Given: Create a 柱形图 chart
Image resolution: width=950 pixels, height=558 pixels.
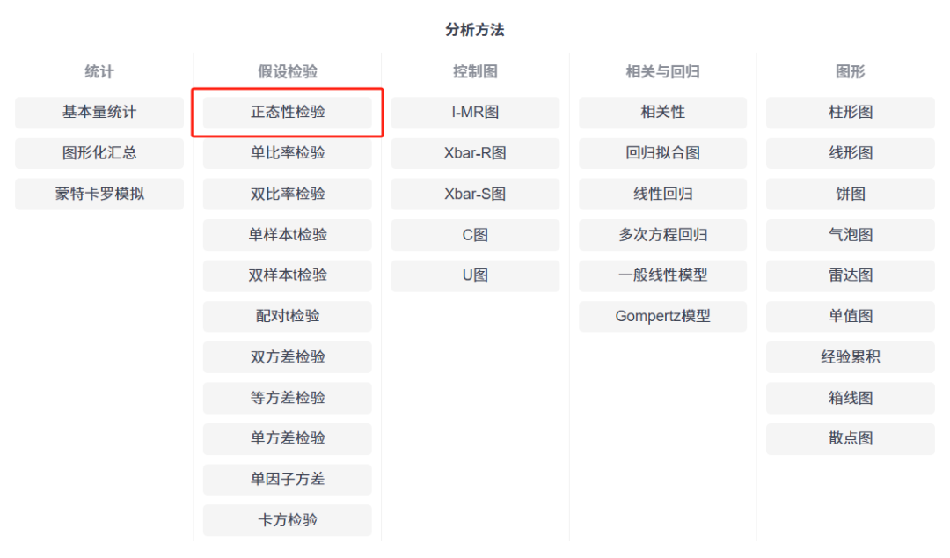Looking at the screenshot, I should point(851,113).
